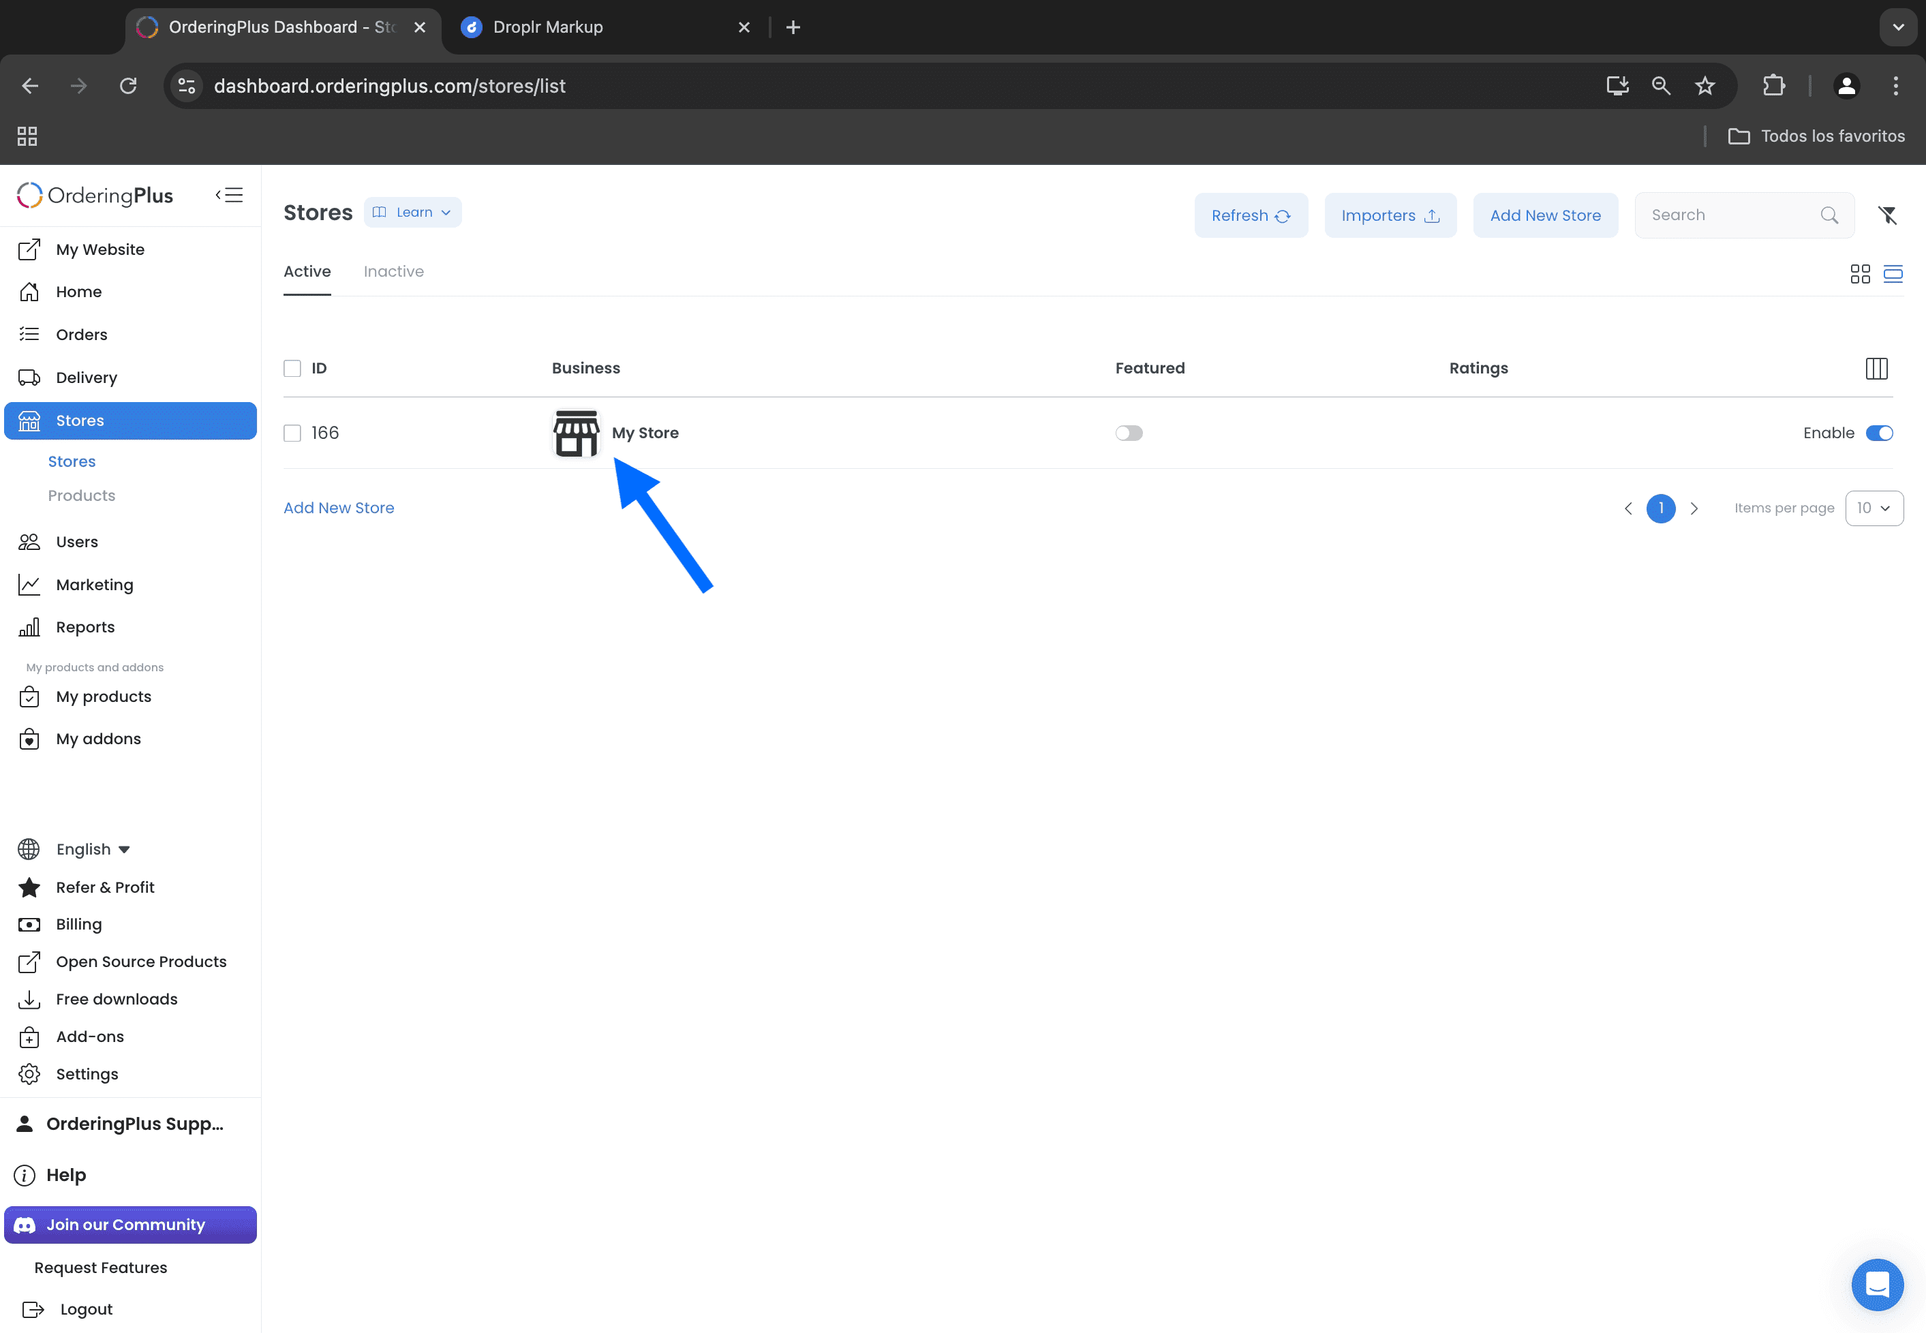This screenshot has width=1926, height=1333.
Task: Switch to list view layout icon
Action: click(x=1893, y=274)
